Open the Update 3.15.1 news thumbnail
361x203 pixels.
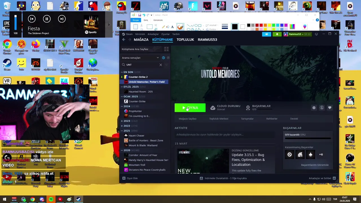[203, 161]
